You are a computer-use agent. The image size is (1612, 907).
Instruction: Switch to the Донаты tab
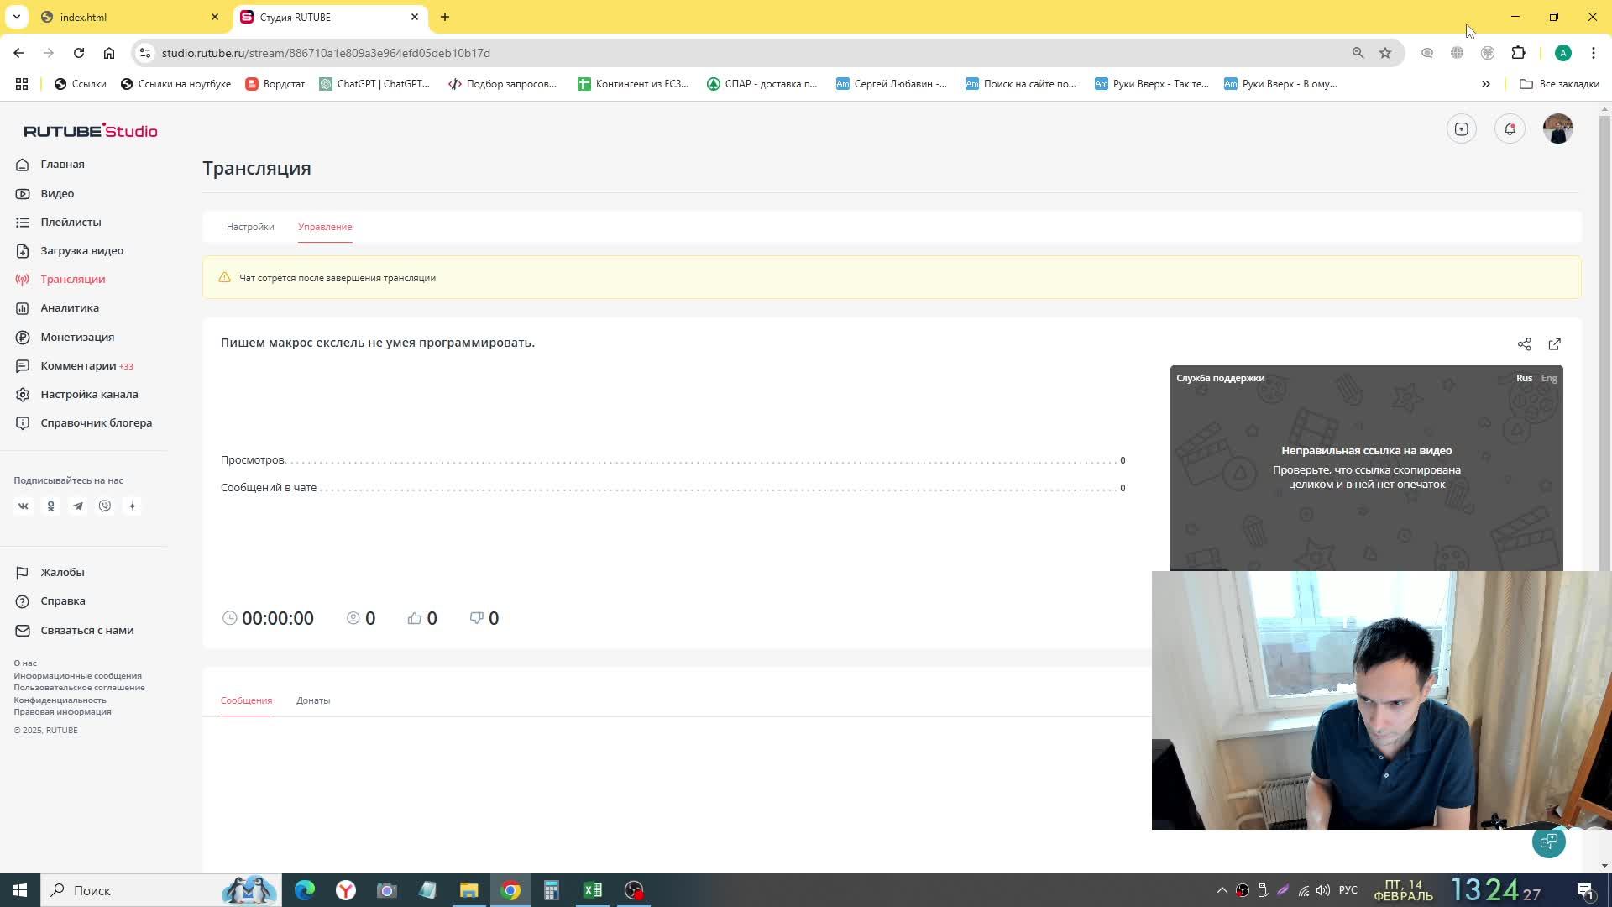312,700
